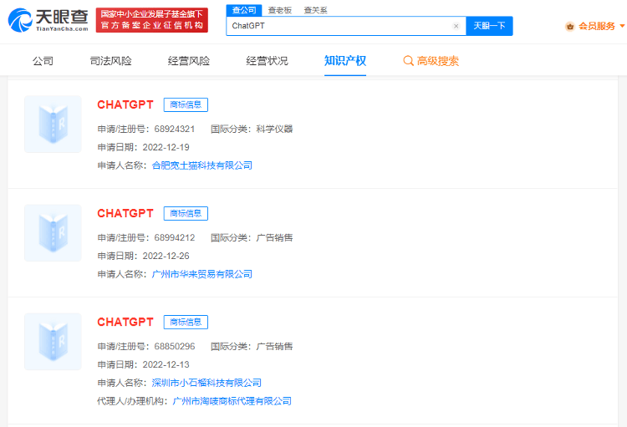Open applicant 深圳市小石榴科技有限公司
Screen dimensions: 627x427
[206, 383]
